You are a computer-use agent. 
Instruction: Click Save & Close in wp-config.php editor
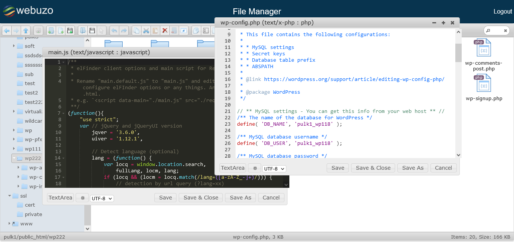point(373,168)
